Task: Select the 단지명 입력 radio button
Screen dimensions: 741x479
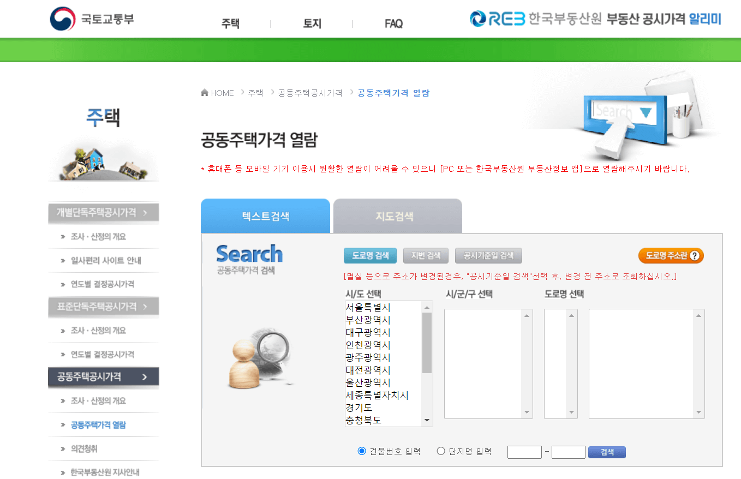Action: (440, 450)
